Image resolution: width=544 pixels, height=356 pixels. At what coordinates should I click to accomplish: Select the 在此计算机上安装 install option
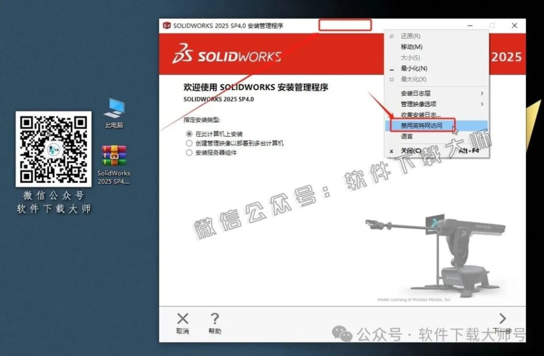point(189,133)
